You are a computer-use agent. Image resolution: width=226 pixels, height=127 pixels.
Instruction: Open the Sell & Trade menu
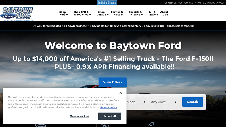pos(153,13)
